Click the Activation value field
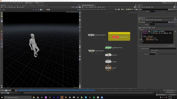 click(x=152, y=24)
